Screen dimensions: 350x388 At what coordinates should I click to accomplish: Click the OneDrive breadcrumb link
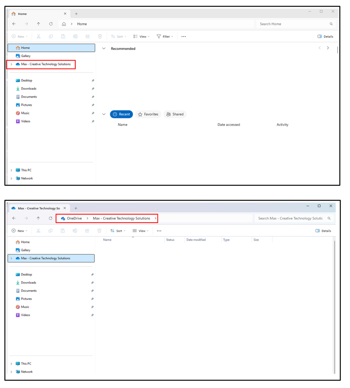pyautogui.click(x=74, y=218)
